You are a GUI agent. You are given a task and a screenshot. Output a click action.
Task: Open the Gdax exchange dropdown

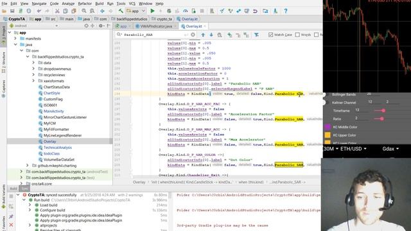click(x=390, y=149)
